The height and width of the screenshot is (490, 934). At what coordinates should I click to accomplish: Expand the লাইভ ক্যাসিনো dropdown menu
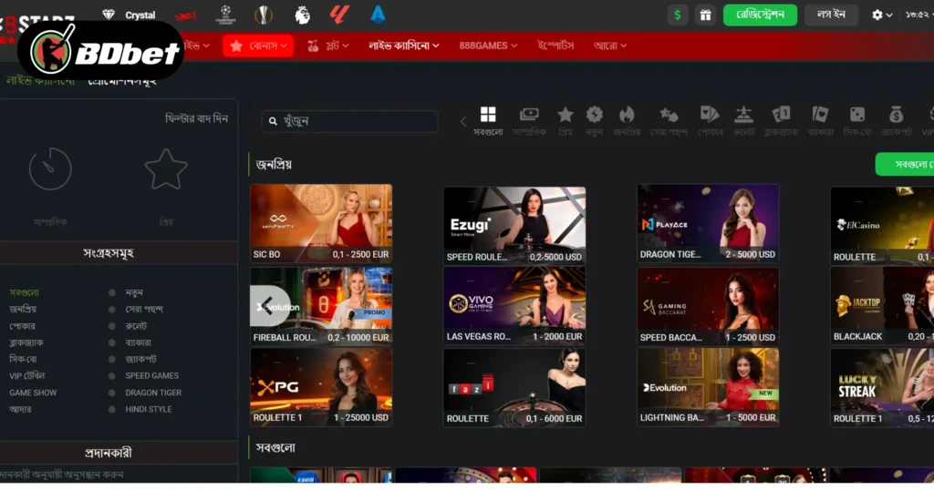point(404,46)
